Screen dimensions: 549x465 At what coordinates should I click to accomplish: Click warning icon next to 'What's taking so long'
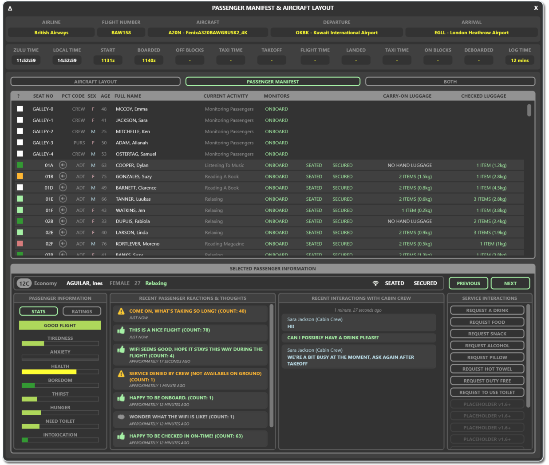tap(121, 311)
